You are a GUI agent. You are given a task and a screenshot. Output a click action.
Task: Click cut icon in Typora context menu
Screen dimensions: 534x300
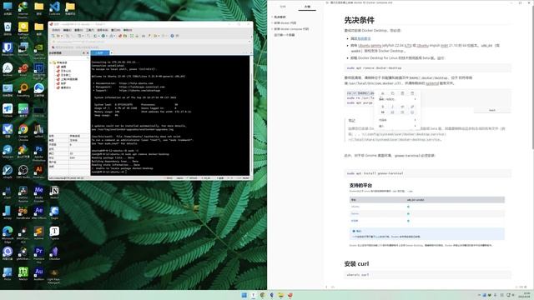pyautogui.click(x=382, y=93)
